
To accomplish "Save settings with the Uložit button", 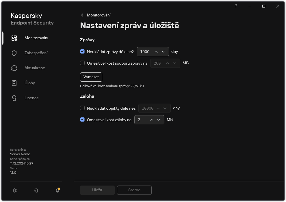I will (97, 190).
